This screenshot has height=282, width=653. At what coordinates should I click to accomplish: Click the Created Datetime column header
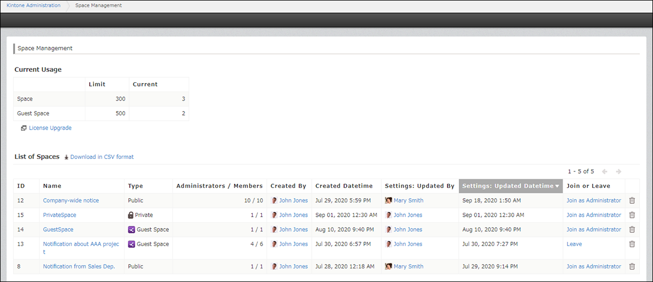[x=343, y=186]
